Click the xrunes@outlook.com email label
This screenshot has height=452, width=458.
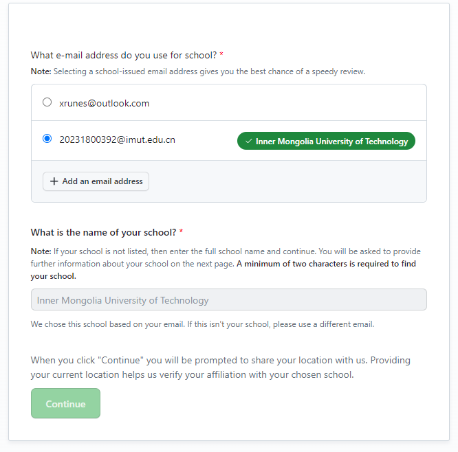105,103
